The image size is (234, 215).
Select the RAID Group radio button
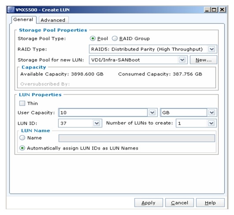[x=115, y=38]
